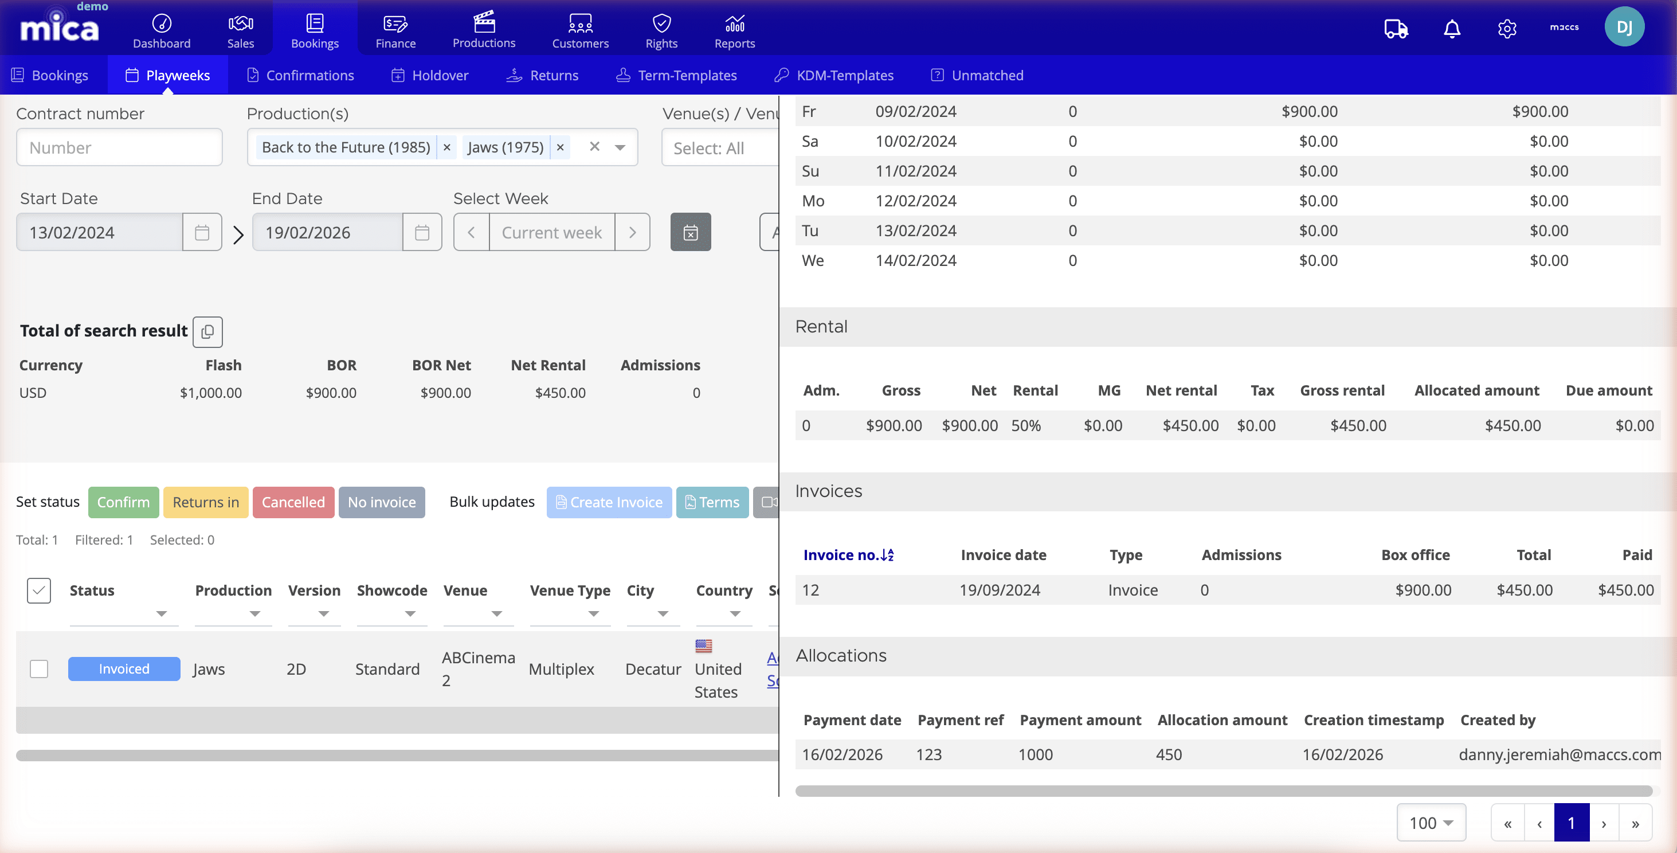Open the Reports module
This screenshot has height=853, width=1677.
click(x=734, y=29)
